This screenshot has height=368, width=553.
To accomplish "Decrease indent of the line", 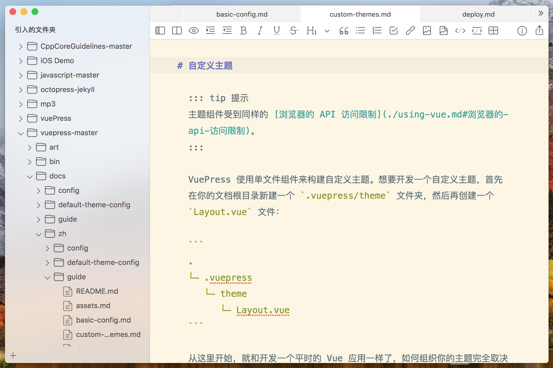I will coord(227,30).
